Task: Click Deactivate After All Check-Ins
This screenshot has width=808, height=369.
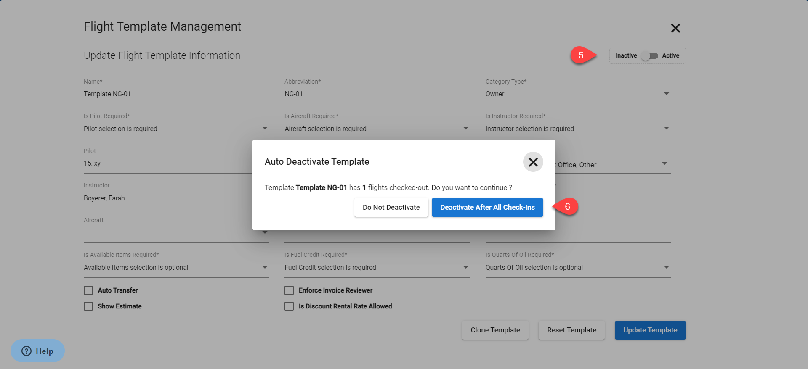Action: coord(487,208)
